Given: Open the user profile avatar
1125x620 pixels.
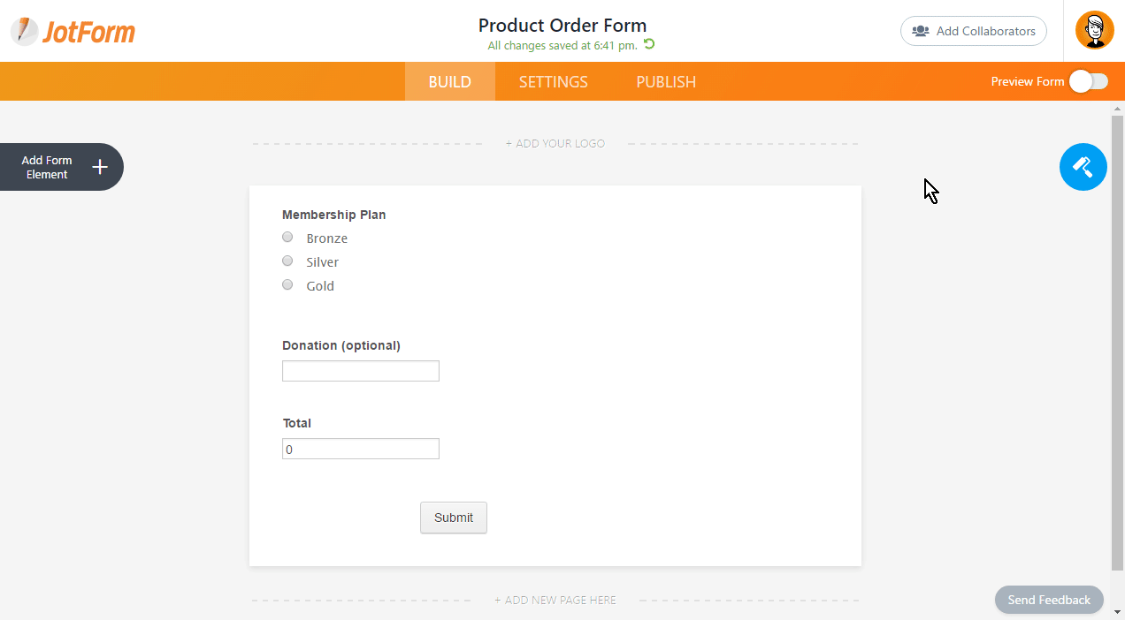Looking at the screenshot, I should [1094, 31].
